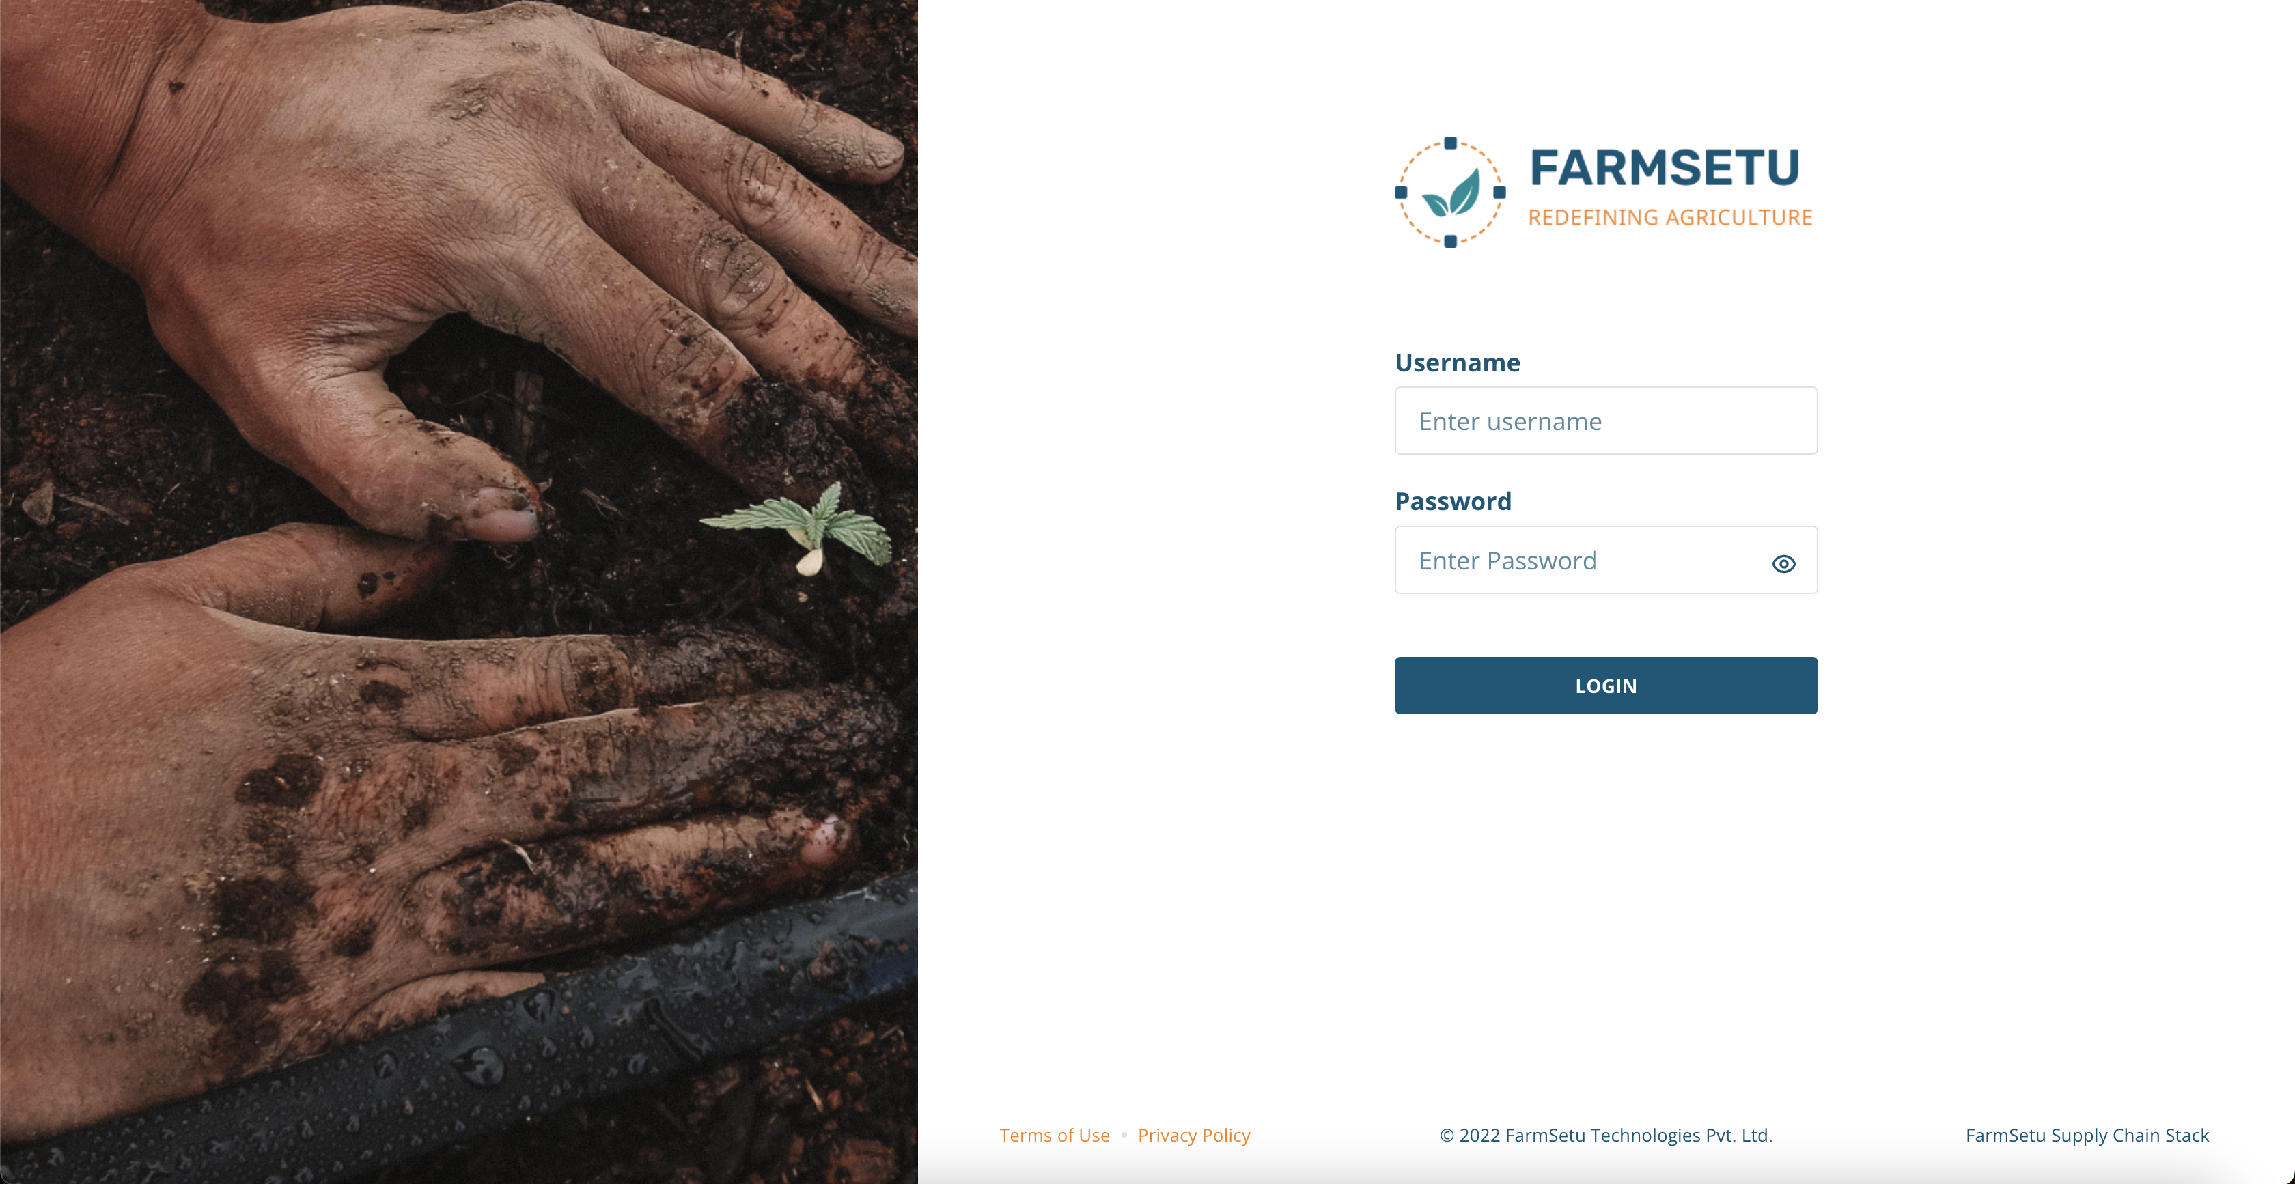Click the Password label

[x=1453, y=502]
